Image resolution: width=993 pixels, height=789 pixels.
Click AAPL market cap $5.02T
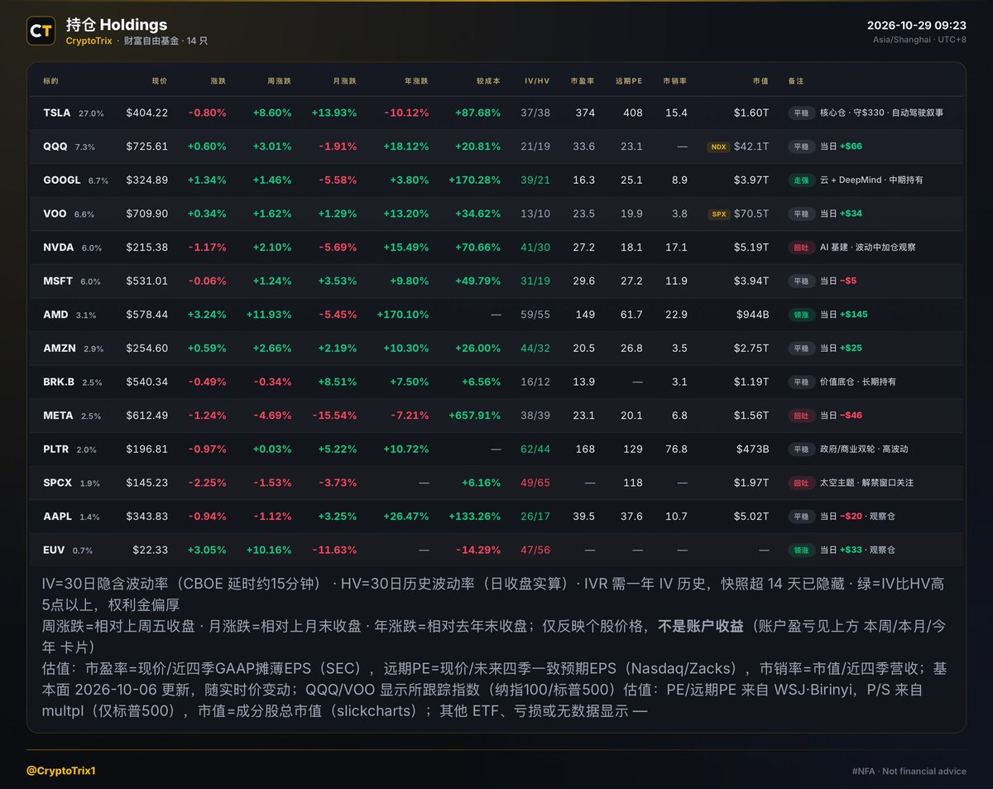tap(751, 516)
